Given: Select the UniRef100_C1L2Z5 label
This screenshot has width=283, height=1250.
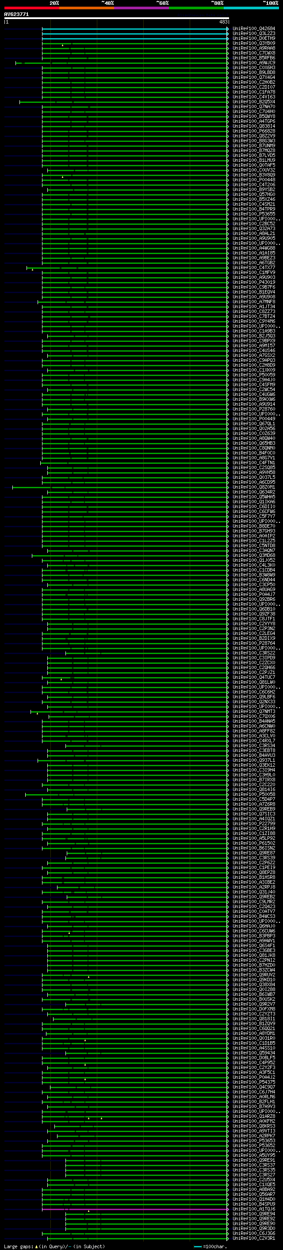Looking at the screenshot, I should 254,541.
